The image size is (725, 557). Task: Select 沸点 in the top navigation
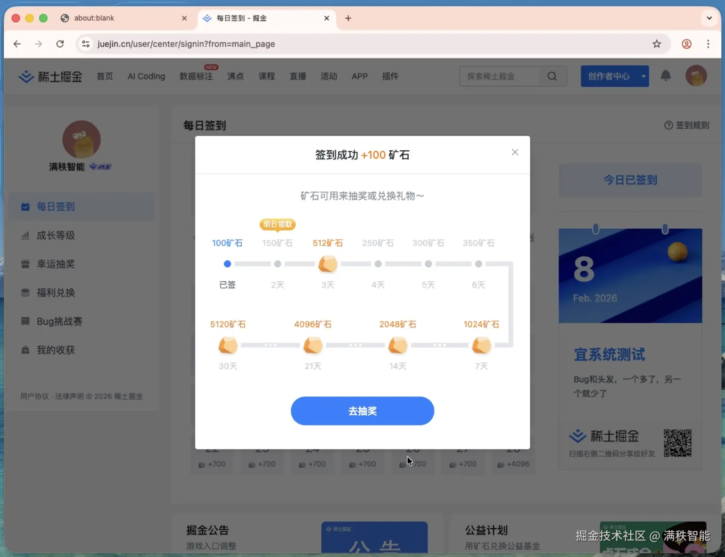[x=235, y=76]
